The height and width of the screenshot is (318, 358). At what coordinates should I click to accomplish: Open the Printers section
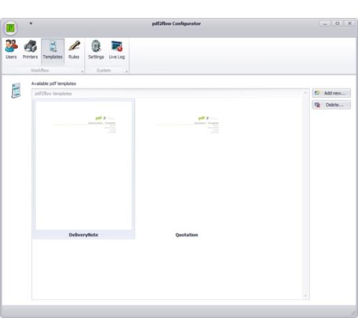pyautogui.click(x=30, y=50)
